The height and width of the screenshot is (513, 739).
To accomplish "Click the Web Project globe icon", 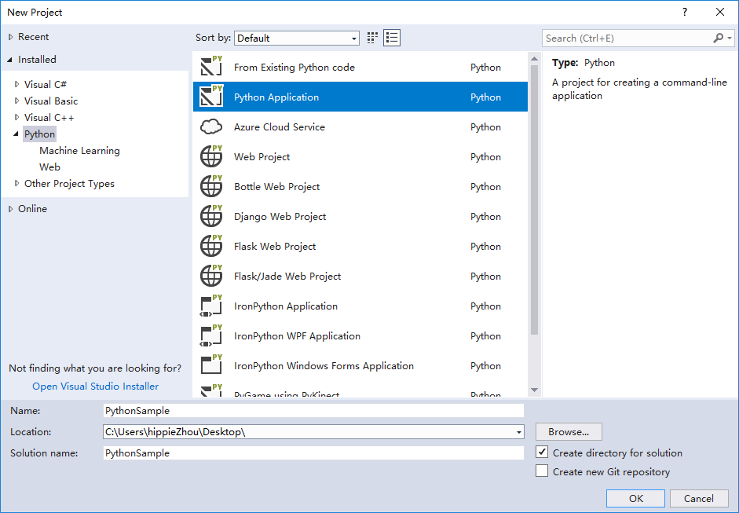I will pos(211,156).
